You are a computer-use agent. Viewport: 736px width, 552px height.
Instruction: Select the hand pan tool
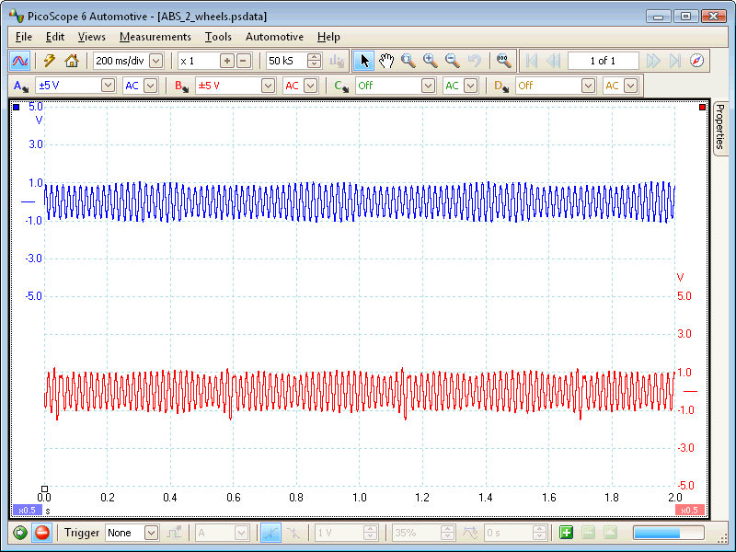[x=385, y=61]
